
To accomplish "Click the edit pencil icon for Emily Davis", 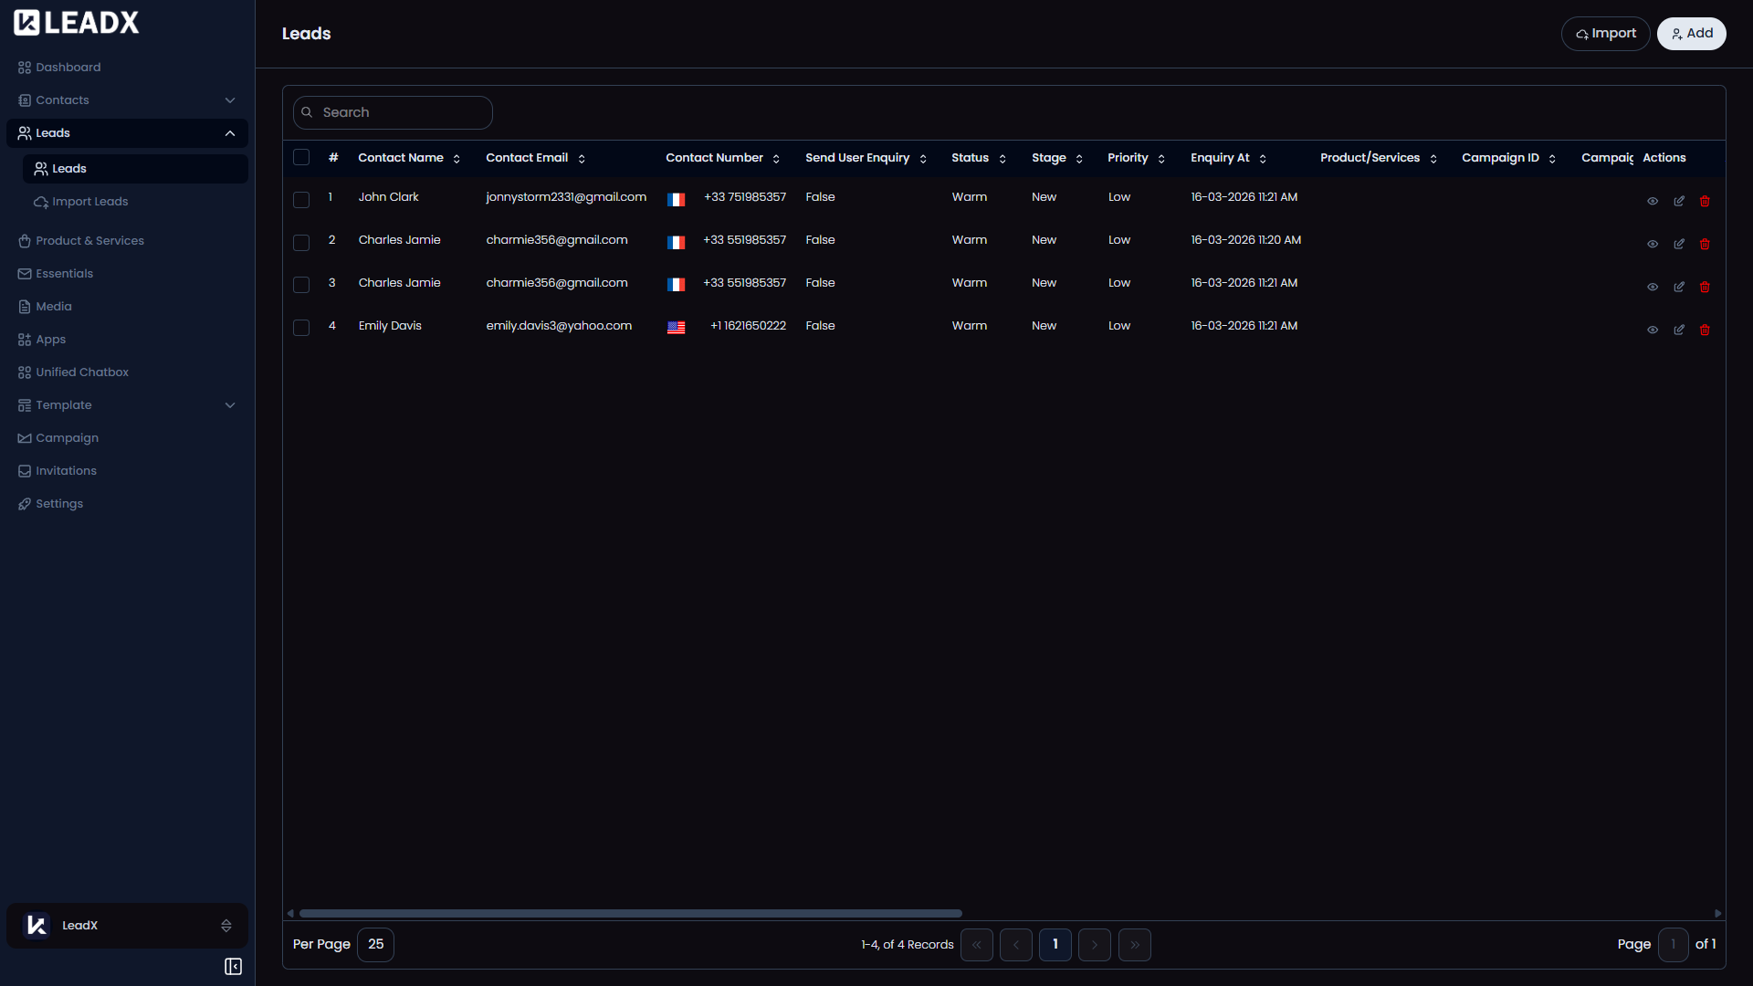I will coord(1678,330).
